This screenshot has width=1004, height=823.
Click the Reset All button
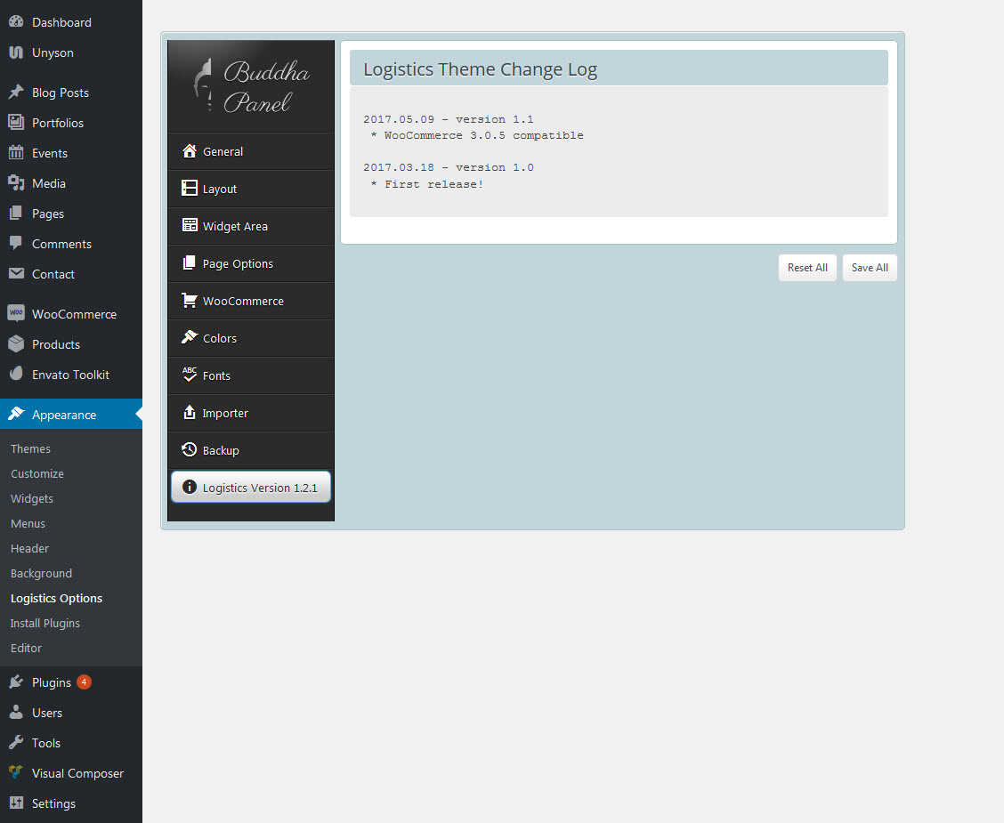pos(807,268)
